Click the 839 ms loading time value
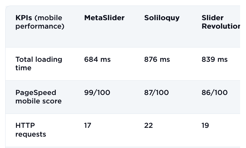The image size is (246, 148). click(214, 60)
